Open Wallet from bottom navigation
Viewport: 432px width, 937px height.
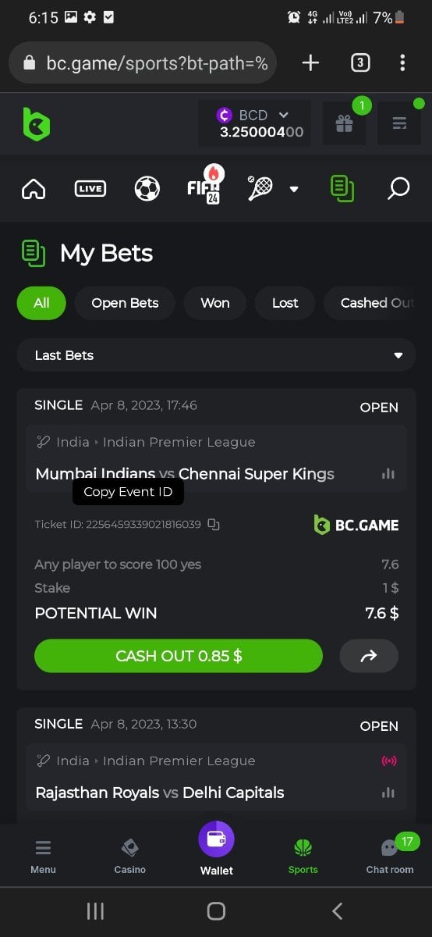tap(216, 850)
